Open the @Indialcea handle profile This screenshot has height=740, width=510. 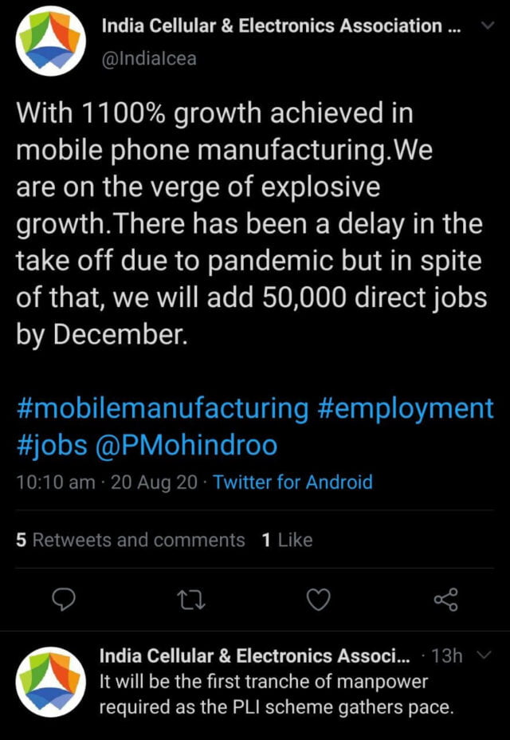[x=149, y=60]
